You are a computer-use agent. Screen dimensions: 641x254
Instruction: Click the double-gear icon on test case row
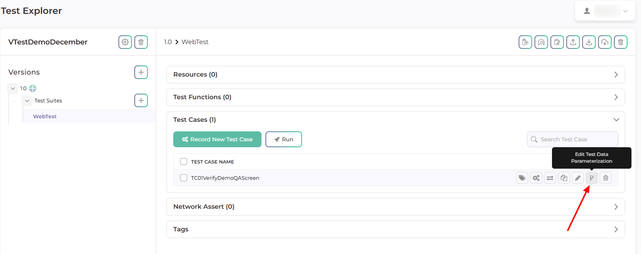point(536,178)
